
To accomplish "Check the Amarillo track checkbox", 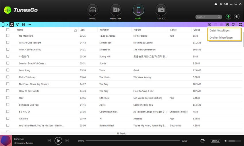I will pos(8,119).
